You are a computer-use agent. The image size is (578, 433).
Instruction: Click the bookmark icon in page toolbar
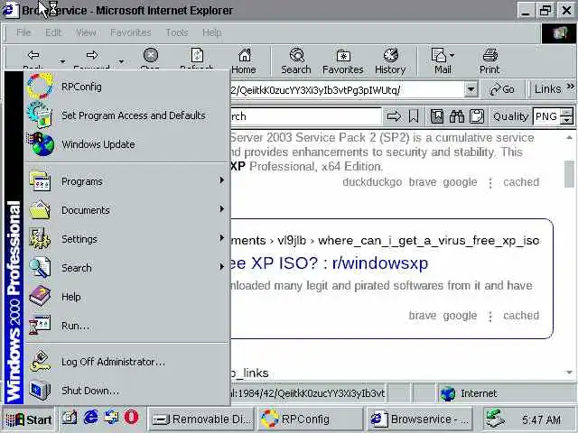[x=414, y=116]
